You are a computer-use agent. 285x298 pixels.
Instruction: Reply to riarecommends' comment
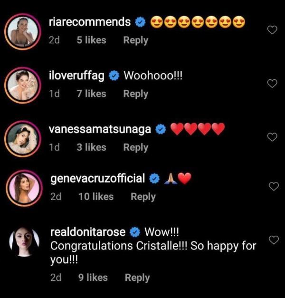tap(135, 40)
